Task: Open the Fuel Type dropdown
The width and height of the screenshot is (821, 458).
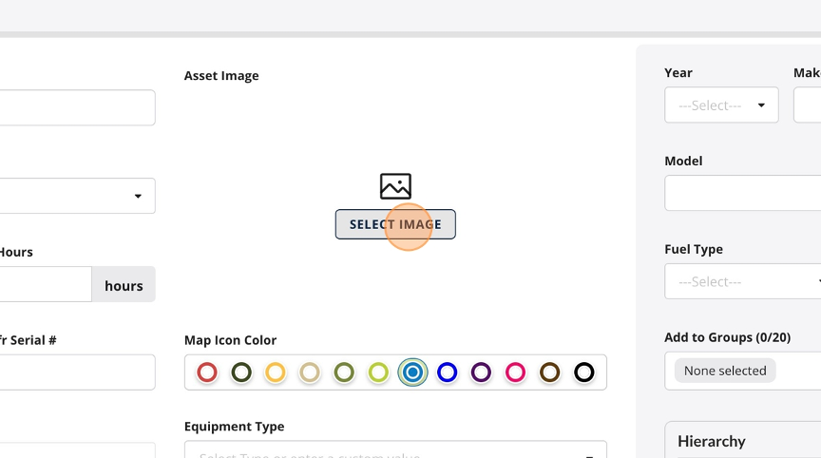Action: pos(742,281)
